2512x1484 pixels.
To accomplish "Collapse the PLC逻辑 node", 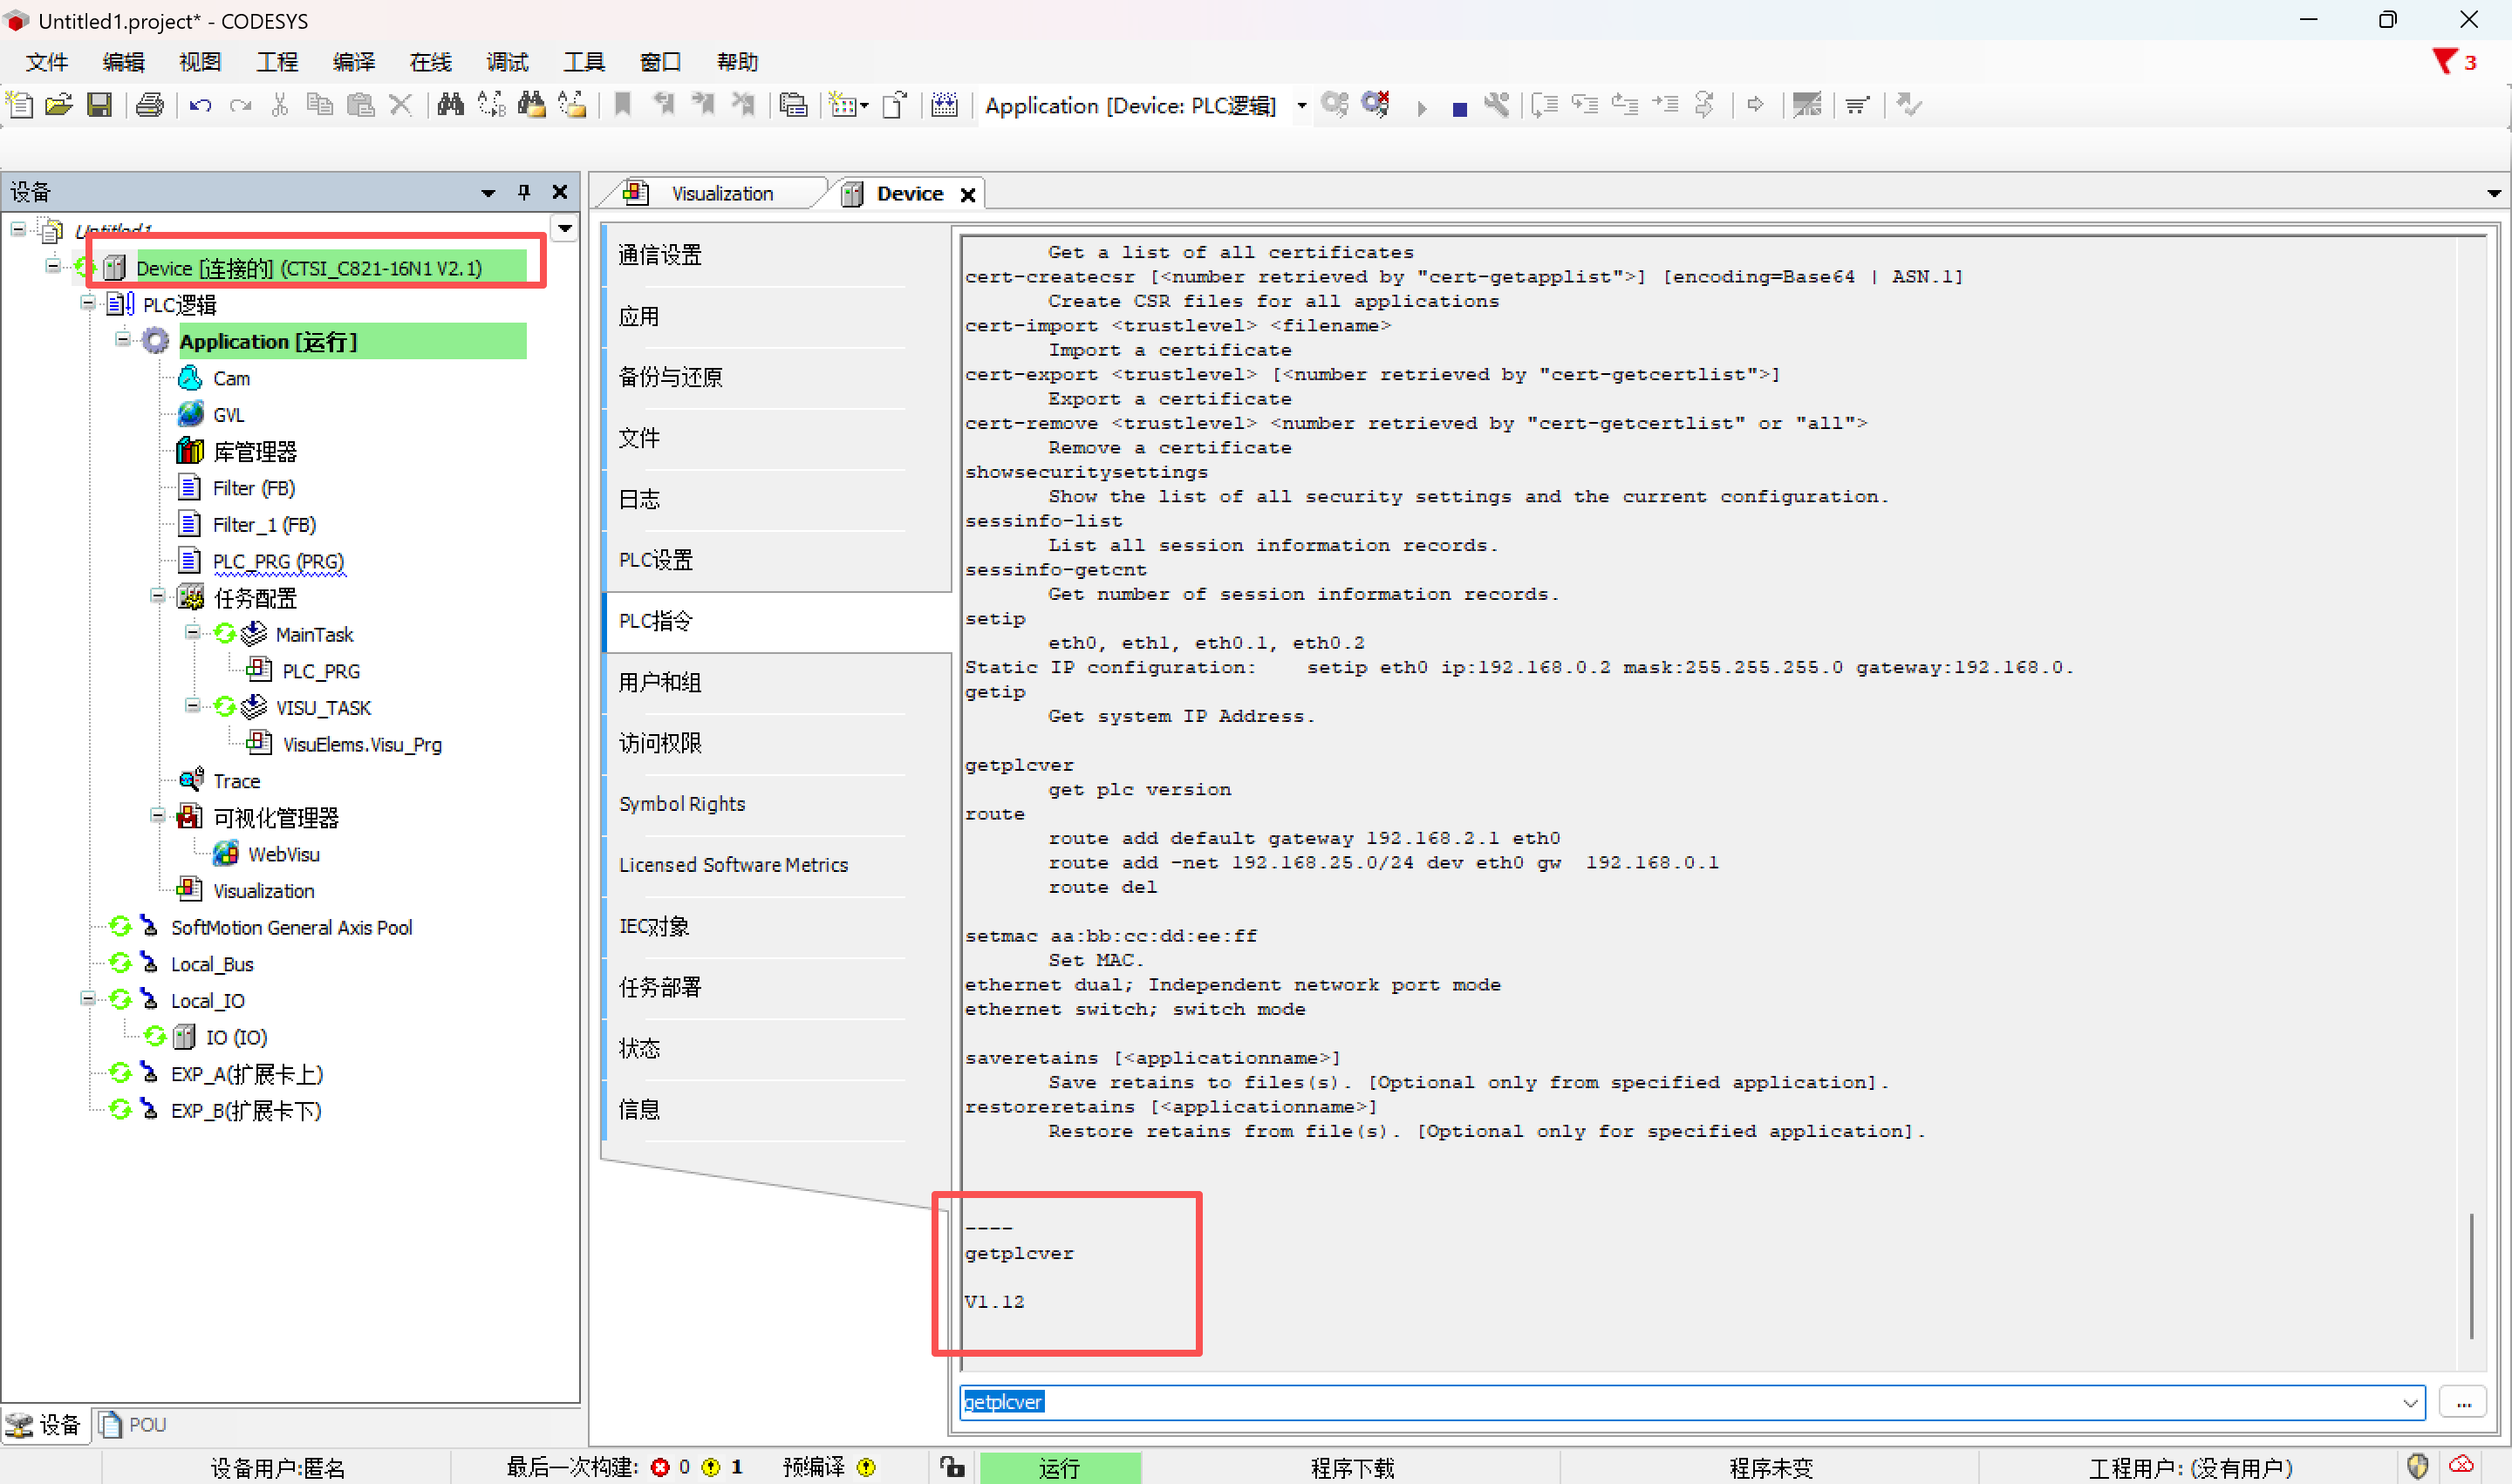I will (x=88, y=303).
